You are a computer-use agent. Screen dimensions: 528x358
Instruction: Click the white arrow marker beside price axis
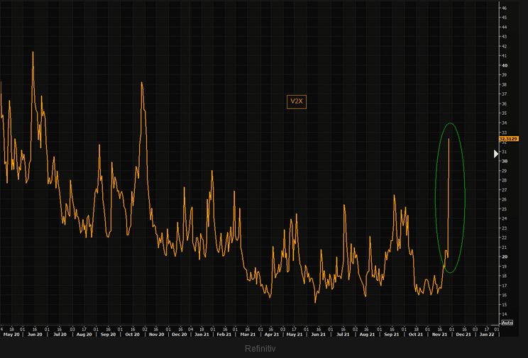pyautogui.click(x=496, y=154)
